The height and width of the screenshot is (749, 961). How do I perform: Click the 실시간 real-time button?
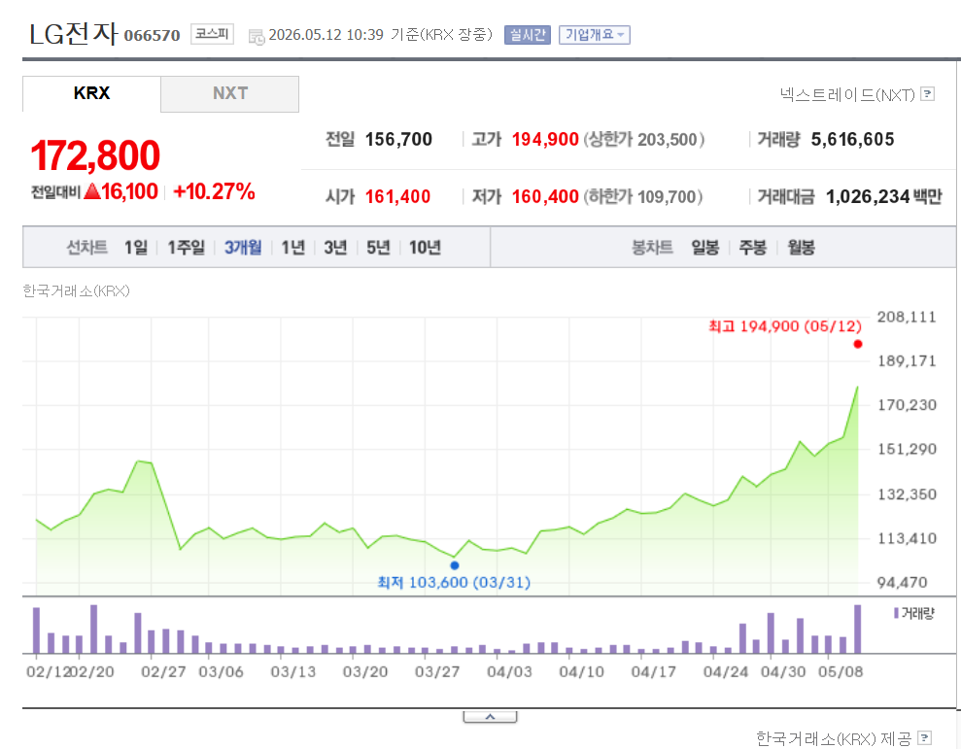coord(528,35)
